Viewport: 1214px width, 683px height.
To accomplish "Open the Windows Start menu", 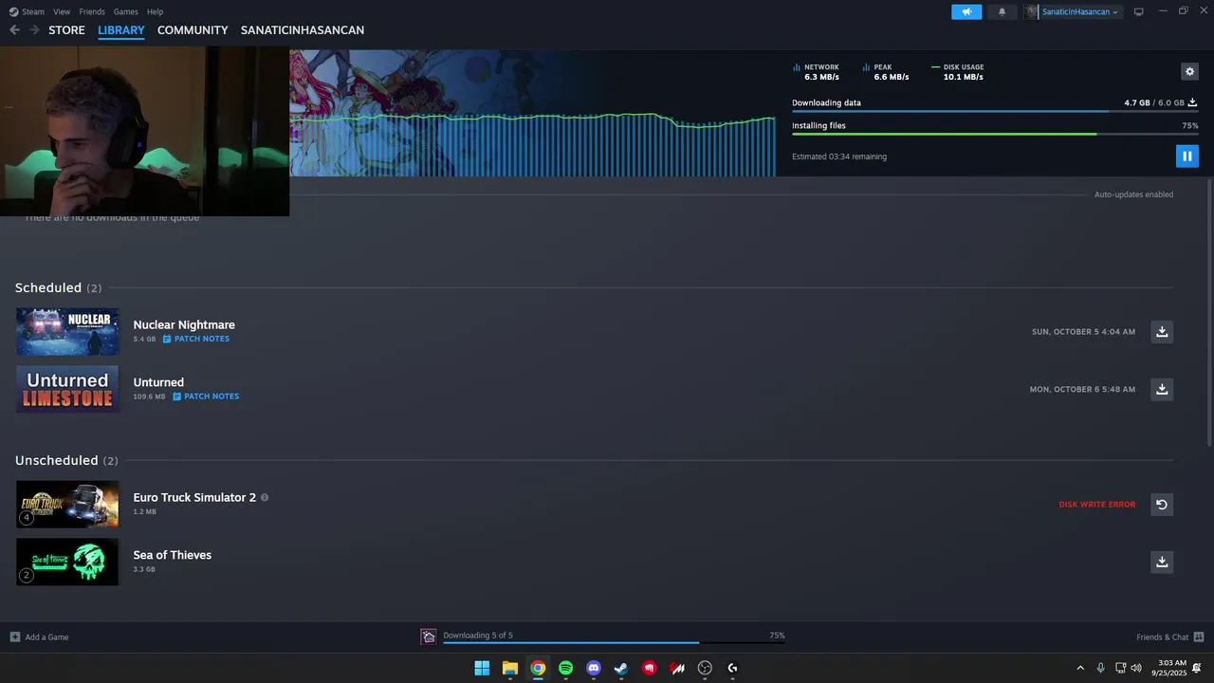I will (x=482, y=668).
